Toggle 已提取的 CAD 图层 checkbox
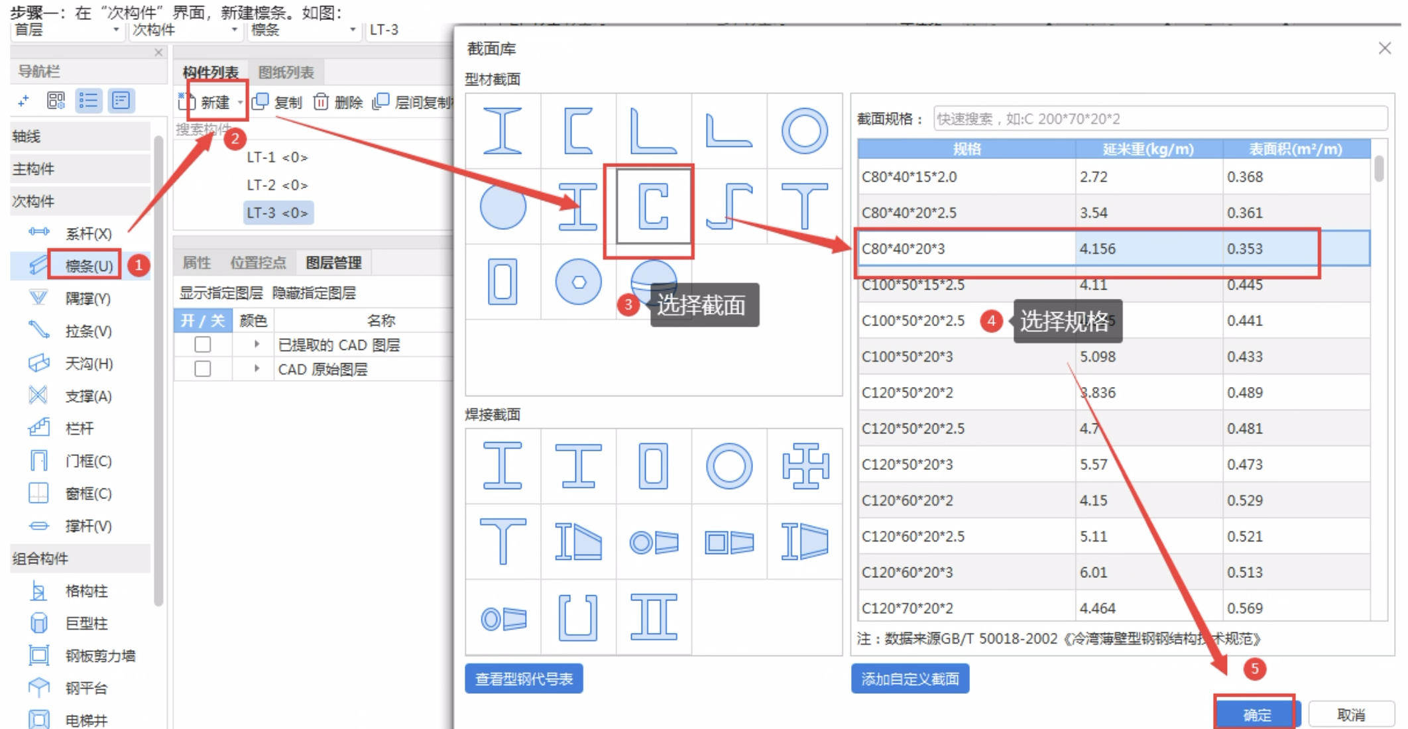 [203, 345]
